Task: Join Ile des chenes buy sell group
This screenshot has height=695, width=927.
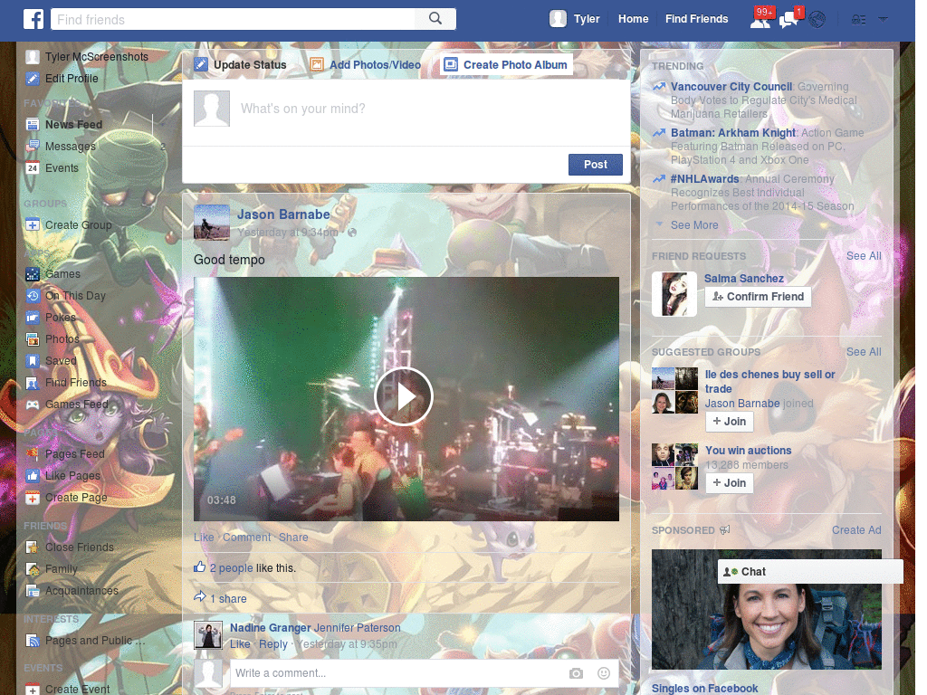Action: point(730,422)
